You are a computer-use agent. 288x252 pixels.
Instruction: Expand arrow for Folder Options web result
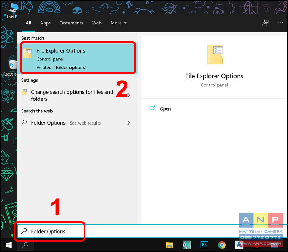[x=129, y=123]
